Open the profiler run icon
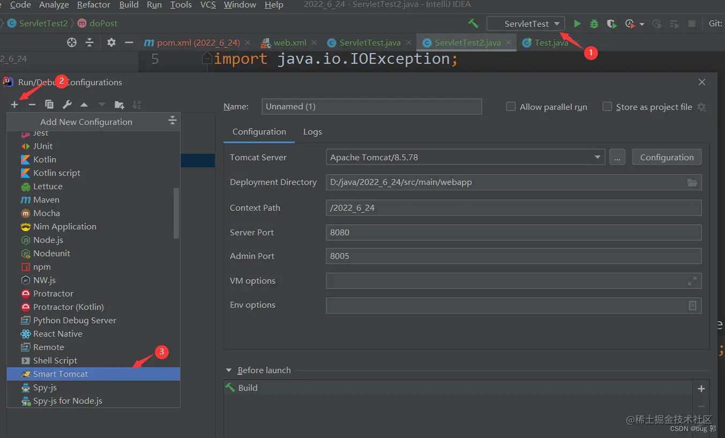Image resolution: width=725 pixels, height=438 pixels. pyautogui.click(x=630, y=24)
